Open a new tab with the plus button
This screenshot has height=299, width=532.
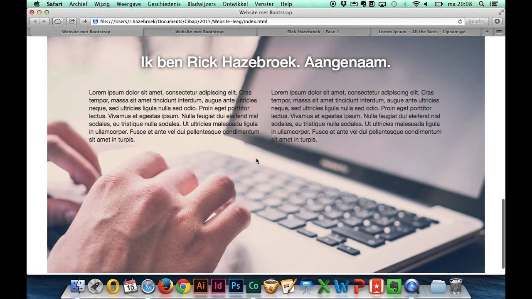point(487,32)
